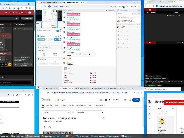184x138 pixels.
Task: Toggle the switch beside the notification setting header
Action: (58, 31)
